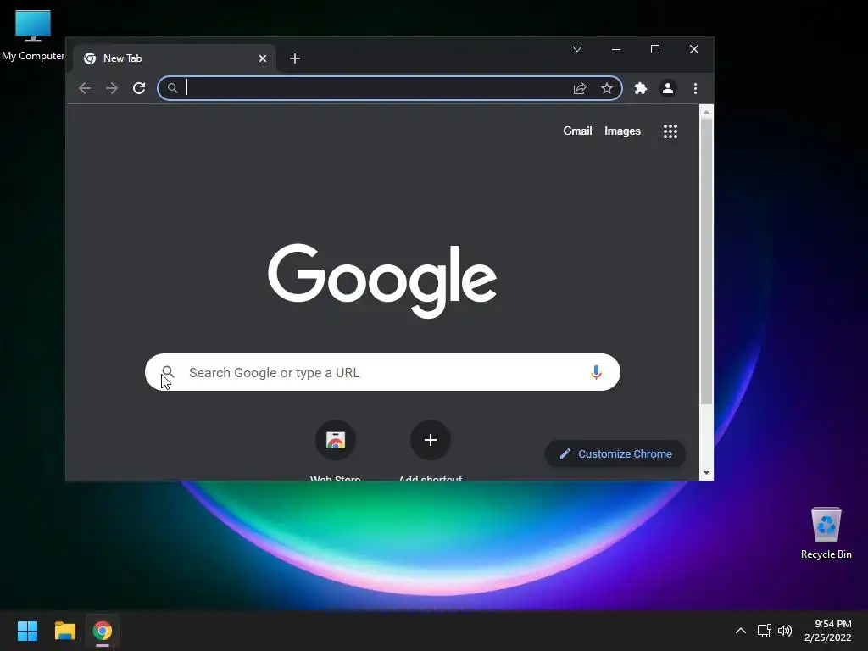The width and height of the screenshot is (868, 651).
Task: Open File Explorer from the taskbar
Action: [x=64, y=631]
